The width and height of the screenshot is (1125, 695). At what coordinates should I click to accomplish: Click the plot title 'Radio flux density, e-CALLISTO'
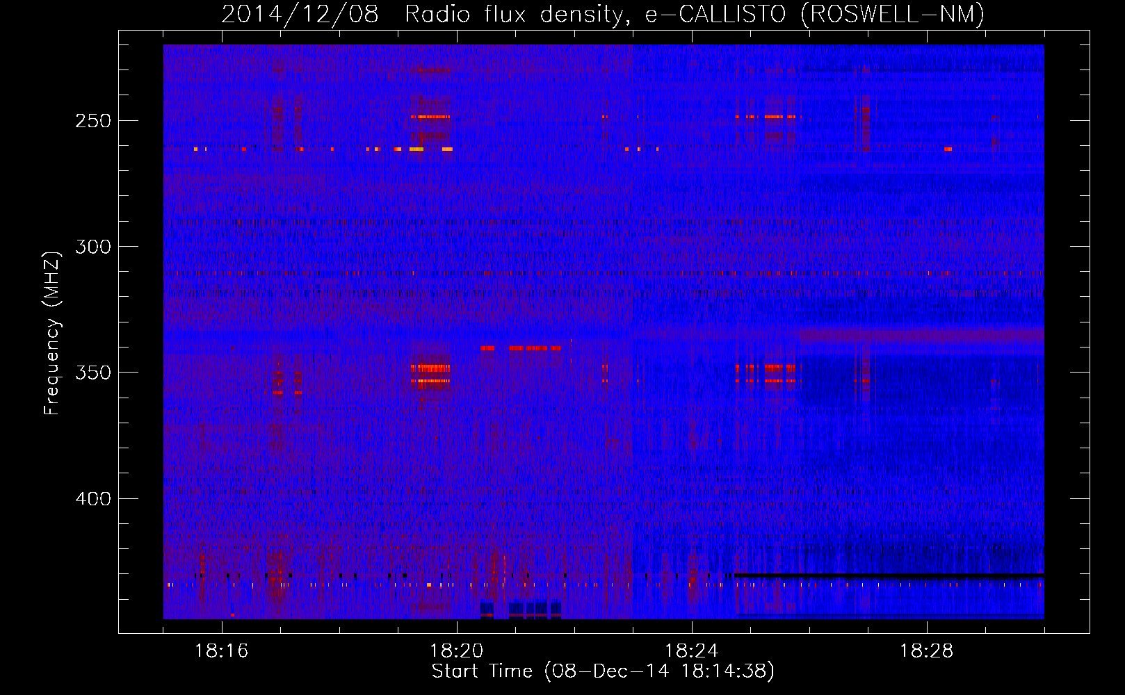pos(595,14)
